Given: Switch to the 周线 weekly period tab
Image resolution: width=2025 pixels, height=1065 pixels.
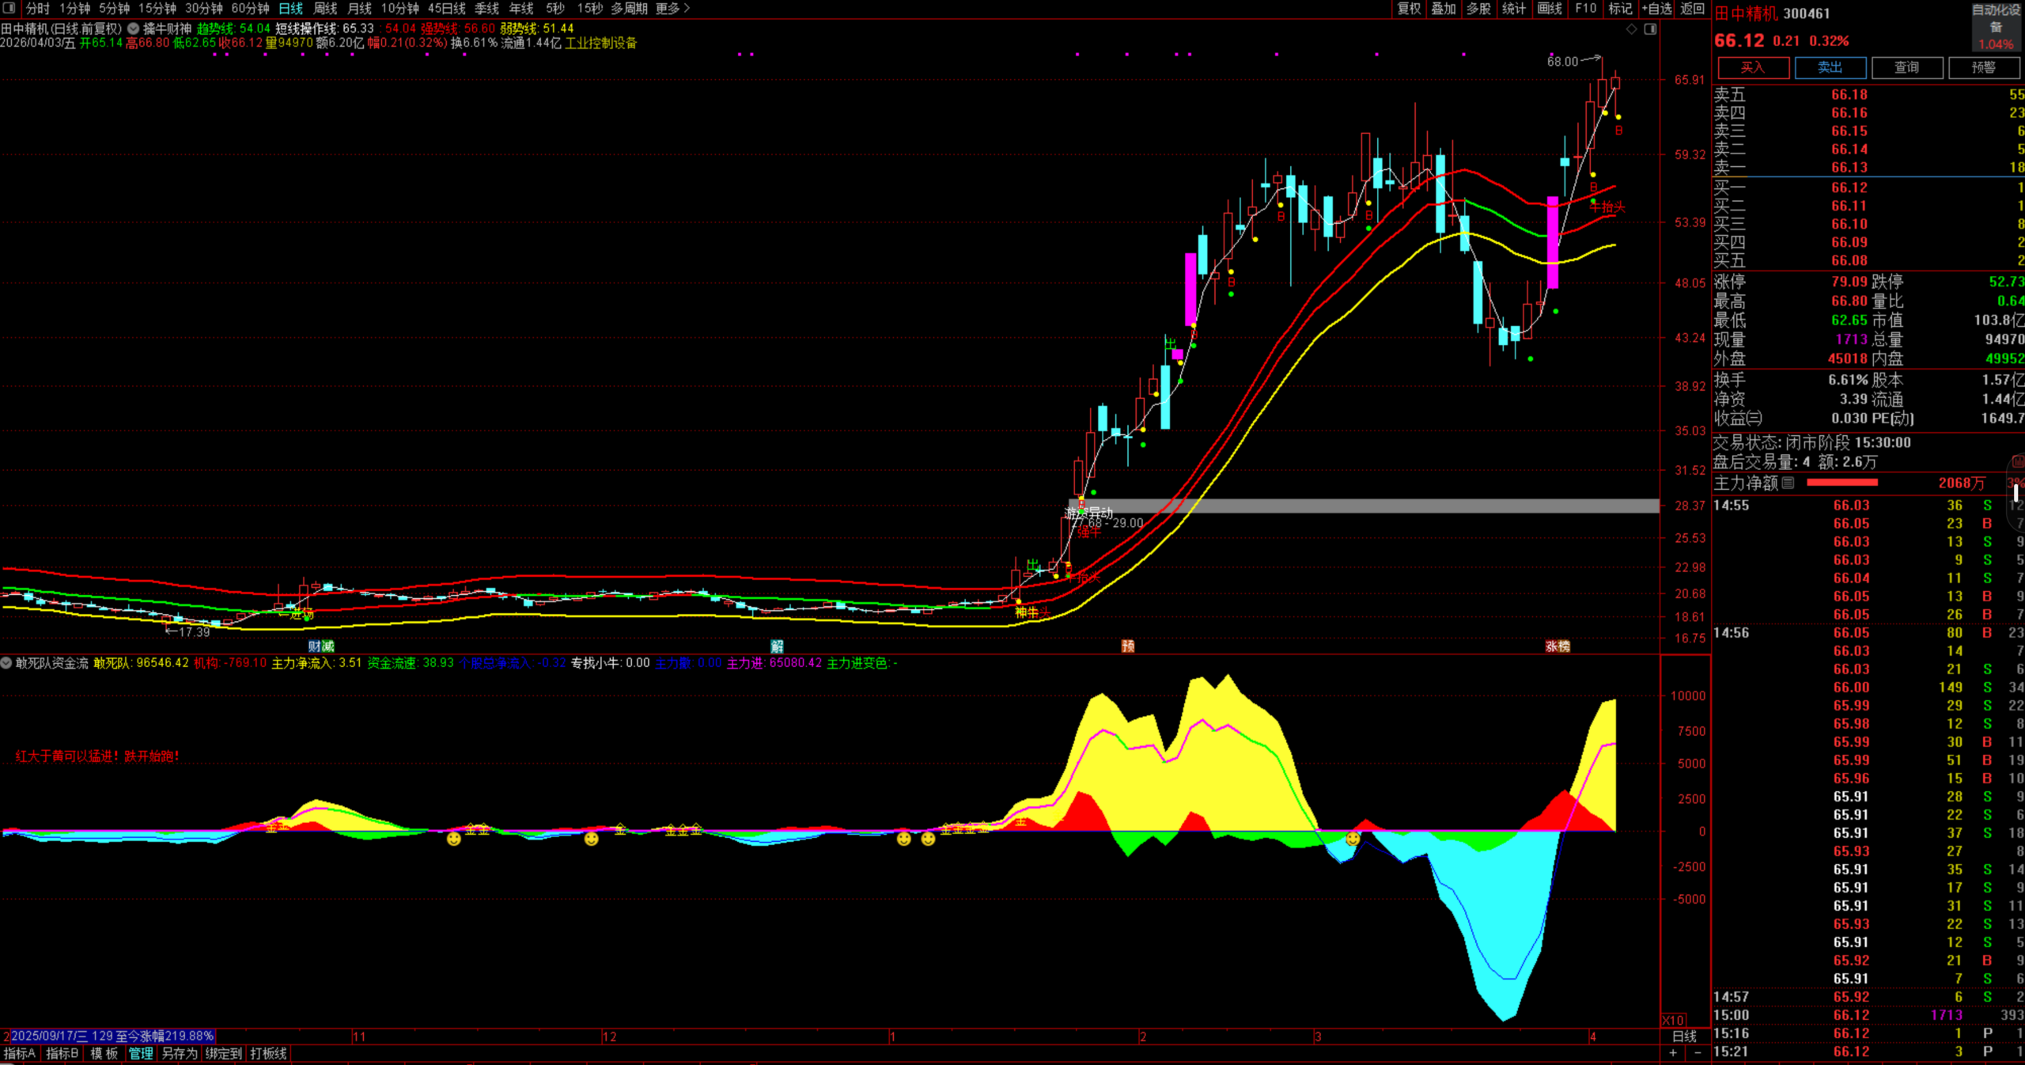Looking at the screenshot, I should [x=325, y=8].
